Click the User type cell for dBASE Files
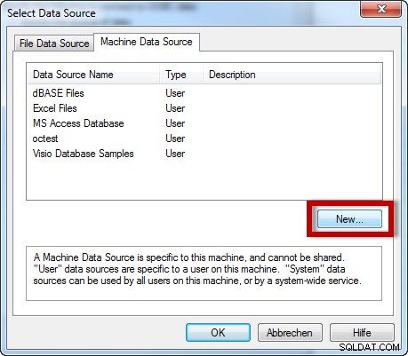This screenshot has width=408, height=356. click(175, 93)
